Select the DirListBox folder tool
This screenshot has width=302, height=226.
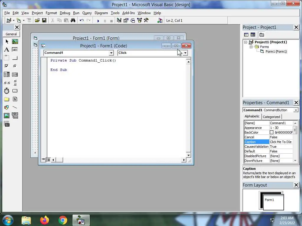(x=7, y=99)
